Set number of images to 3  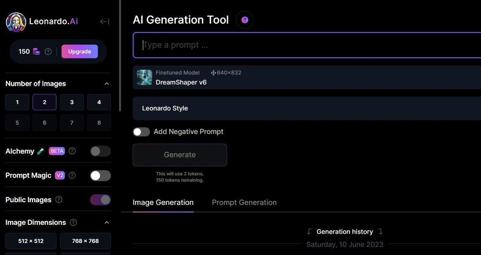click(x=72, y=102)
